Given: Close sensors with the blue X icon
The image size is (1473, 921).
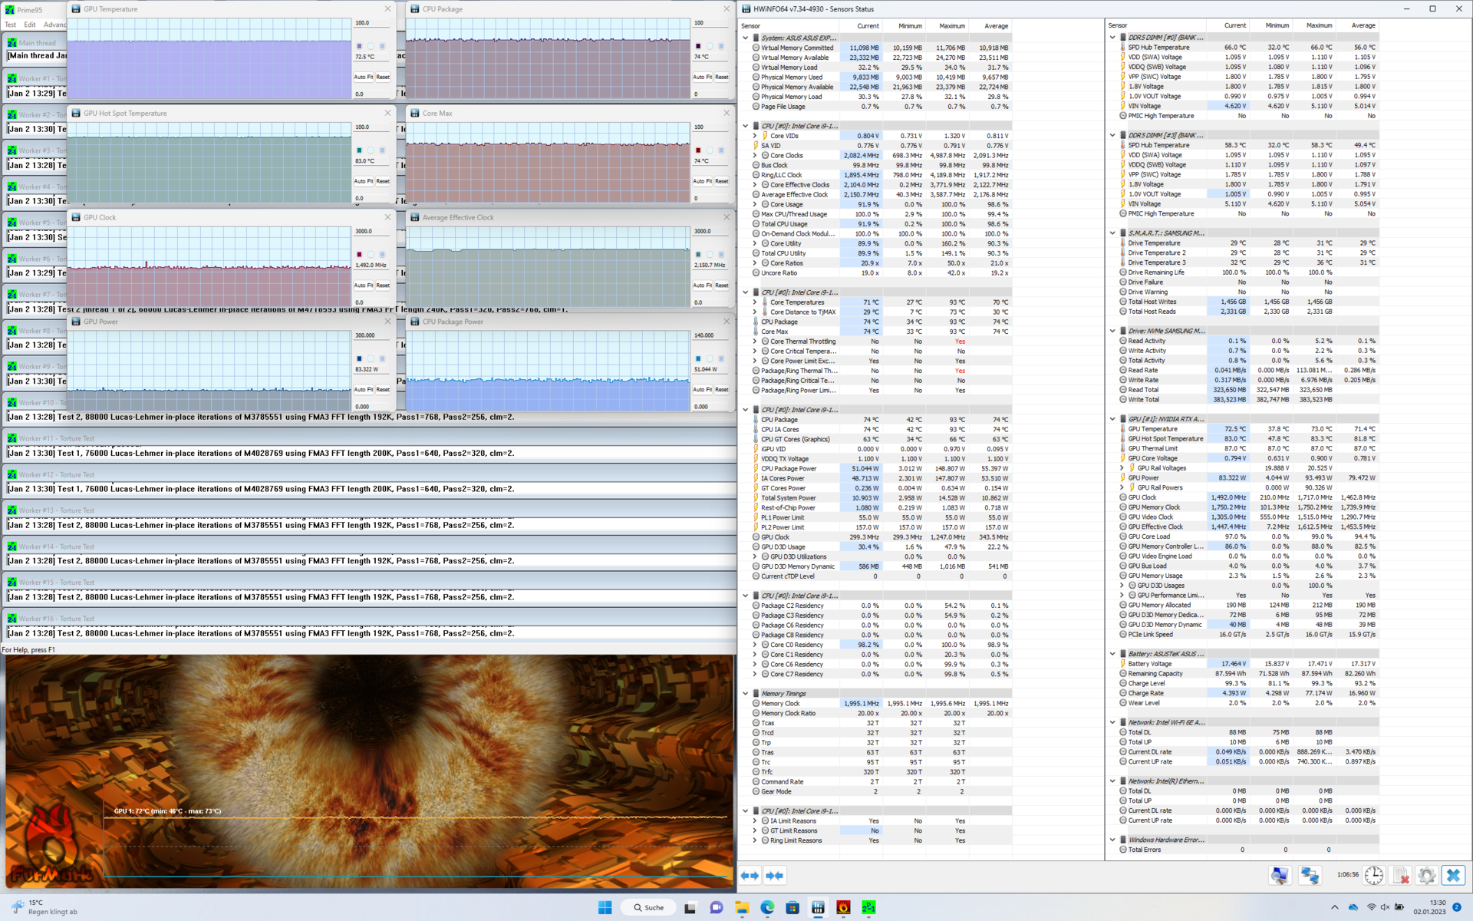Looking at the screenshot, I should pyautogui.click(x=1452, y=876).
